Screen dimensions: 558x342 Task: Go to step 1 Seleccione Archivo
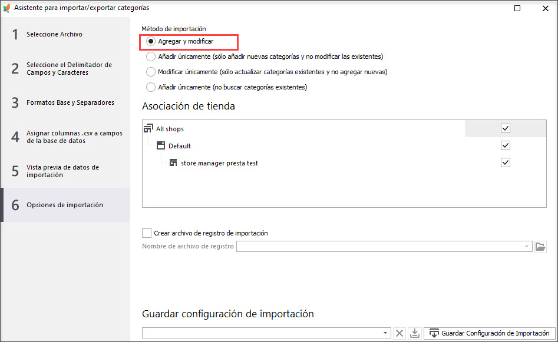(65, 34)
